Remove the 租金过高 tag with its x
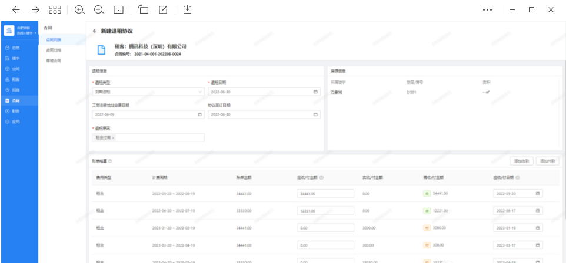Image resolution: width=566 pixels, height=263 pixels. coord(113,138)
